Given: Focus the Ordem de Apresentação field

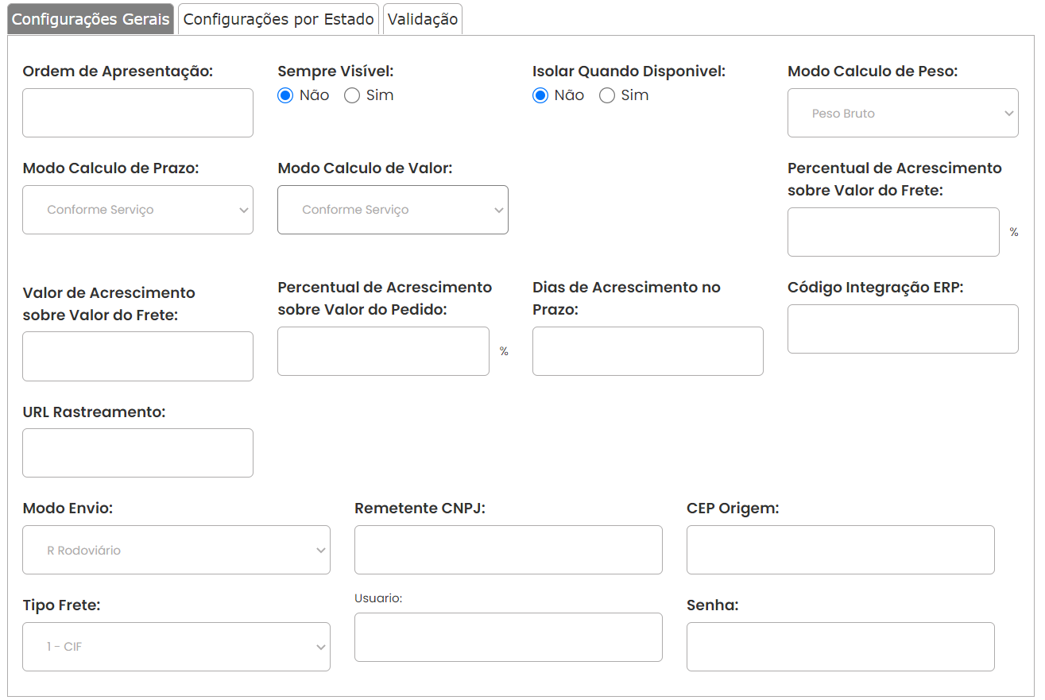Looking at the screenshot, I should pyautogui.click(x=137, y=113).
